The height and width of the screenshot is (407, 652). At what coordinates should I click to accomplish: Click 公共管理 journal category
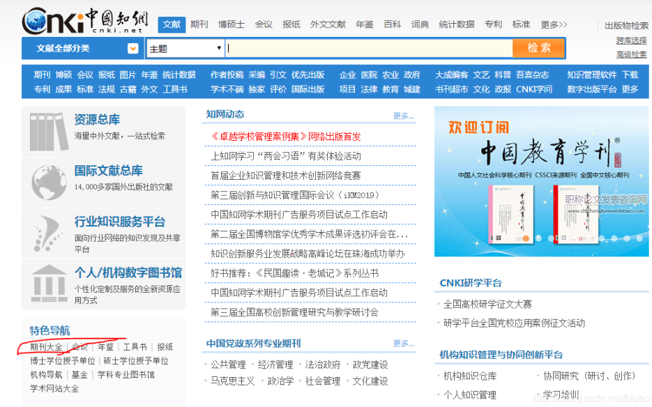click(x=228, y=364)
